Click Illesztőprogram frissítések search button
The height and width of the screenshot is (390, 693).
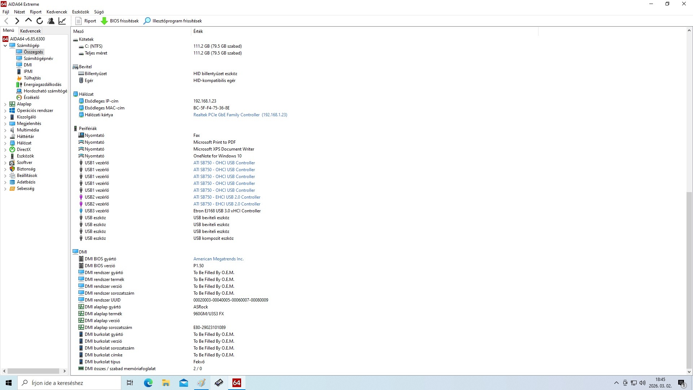pyautogui.click(x=173, y=21)
